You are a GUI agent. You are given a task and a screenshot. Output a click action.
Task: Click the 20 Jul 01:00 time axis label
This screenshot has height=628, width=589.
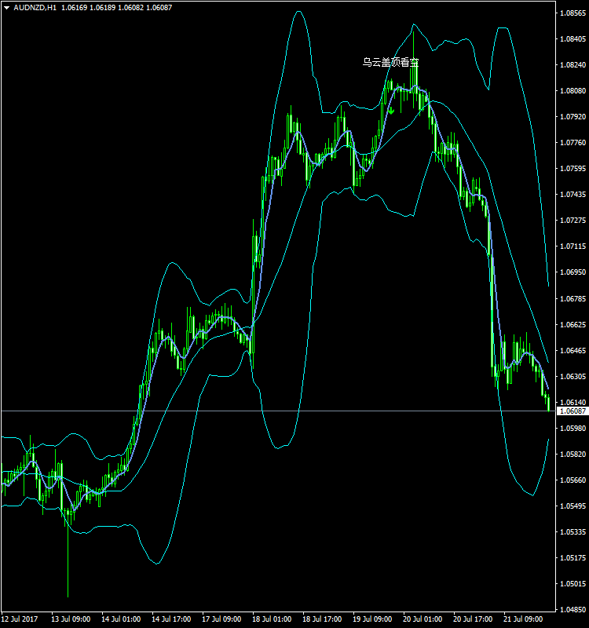click(x=423, y=619)
